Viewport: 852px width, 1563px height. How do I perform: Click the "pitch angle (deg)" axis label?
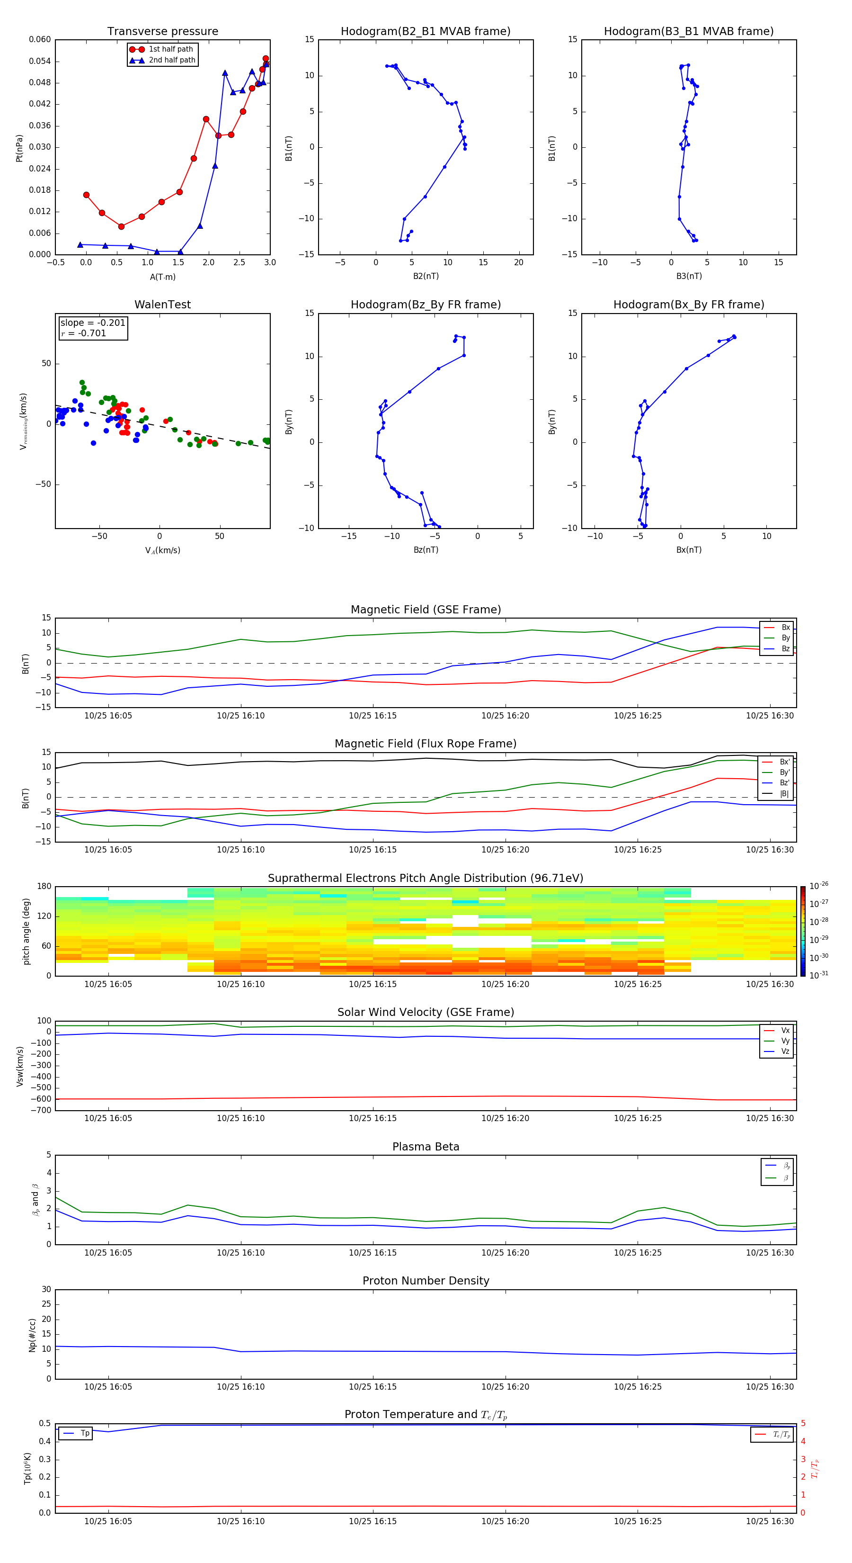(x=26, y=931)
